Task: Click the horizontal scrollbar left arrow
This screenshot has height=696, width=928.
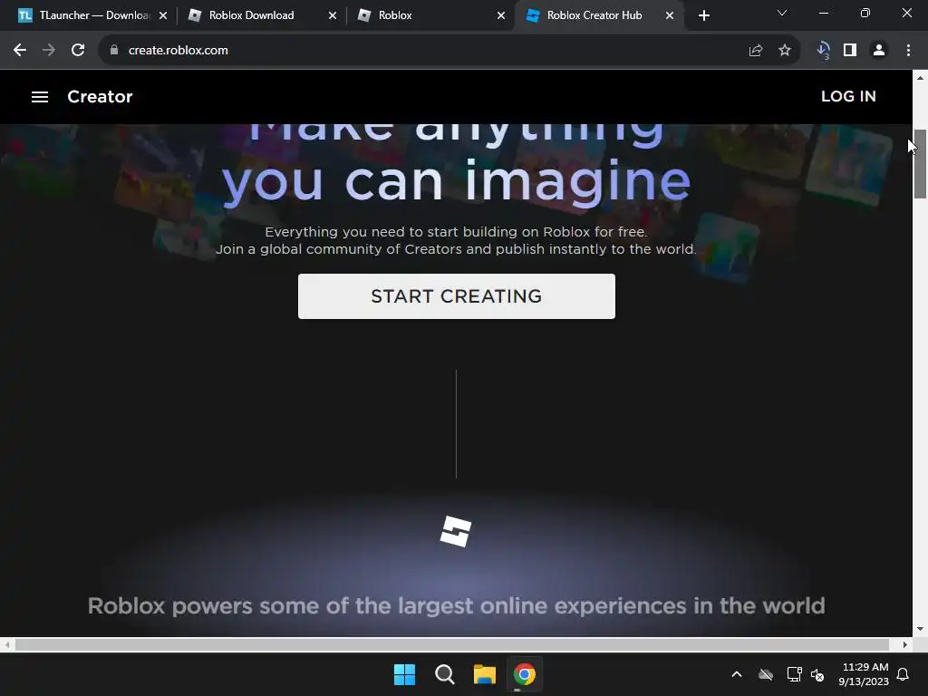Action: pyautogui.click(x=6, y=644)
